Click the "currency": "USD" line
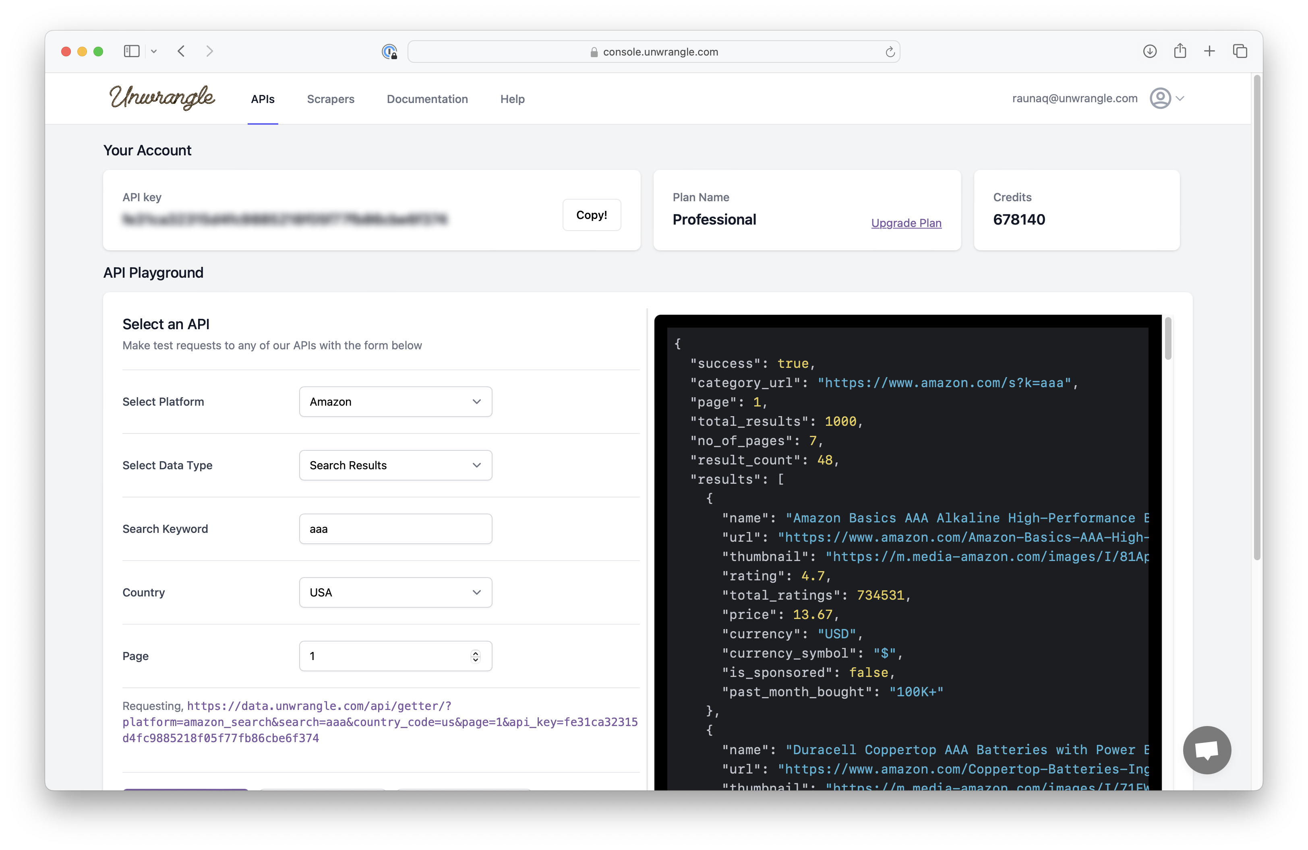Screen dimensions: 1308x850 coord(792,633)
